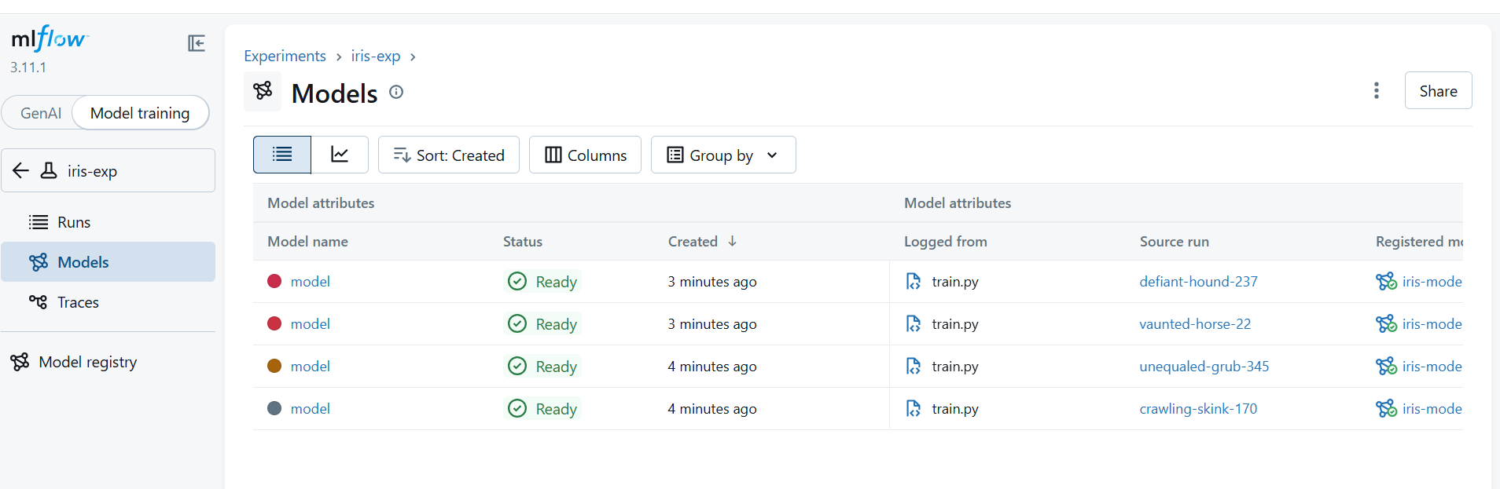The image size is (1500, 489).
Task: Click the train.py file icon in unequaled-grub-345 row
Action: click(913, 366)
